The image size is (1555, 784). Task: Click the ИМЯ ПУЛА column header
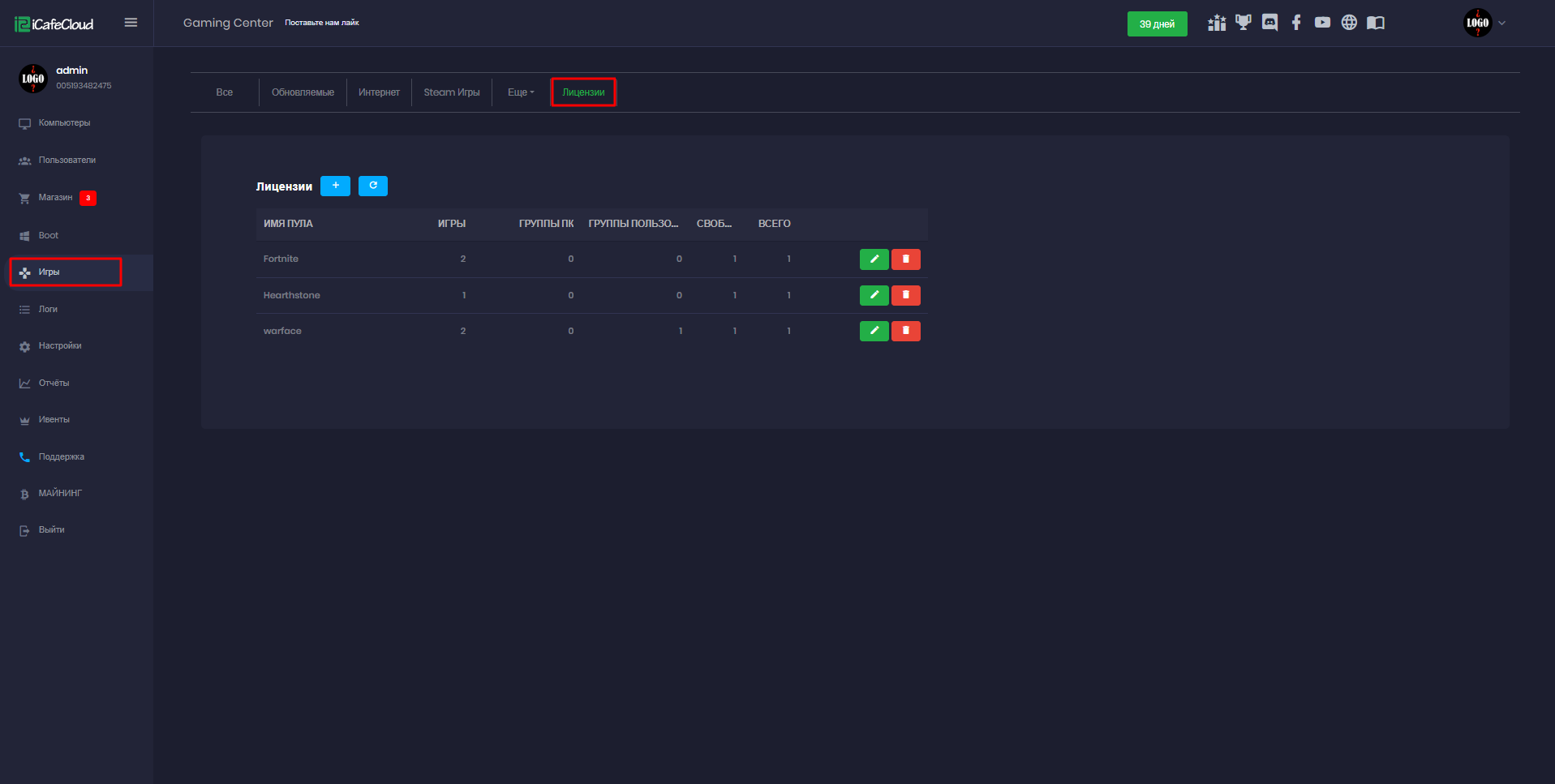[x=288, y=224]
